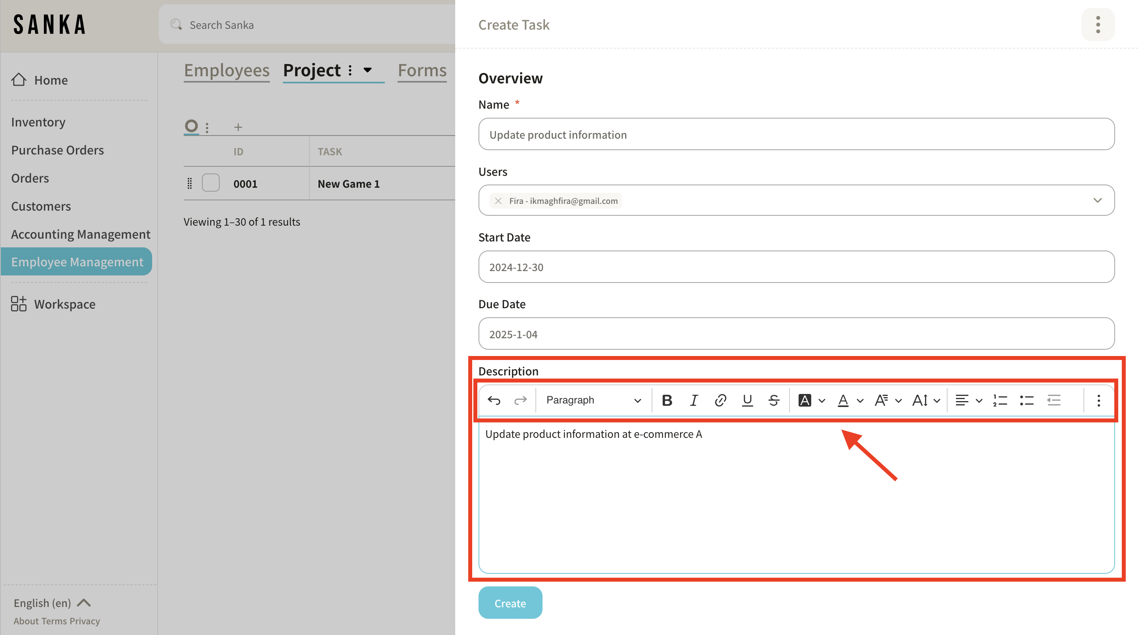Click the Redo icon in description toolbar
Screen dimensions: 1138x635
pos(520,400)
